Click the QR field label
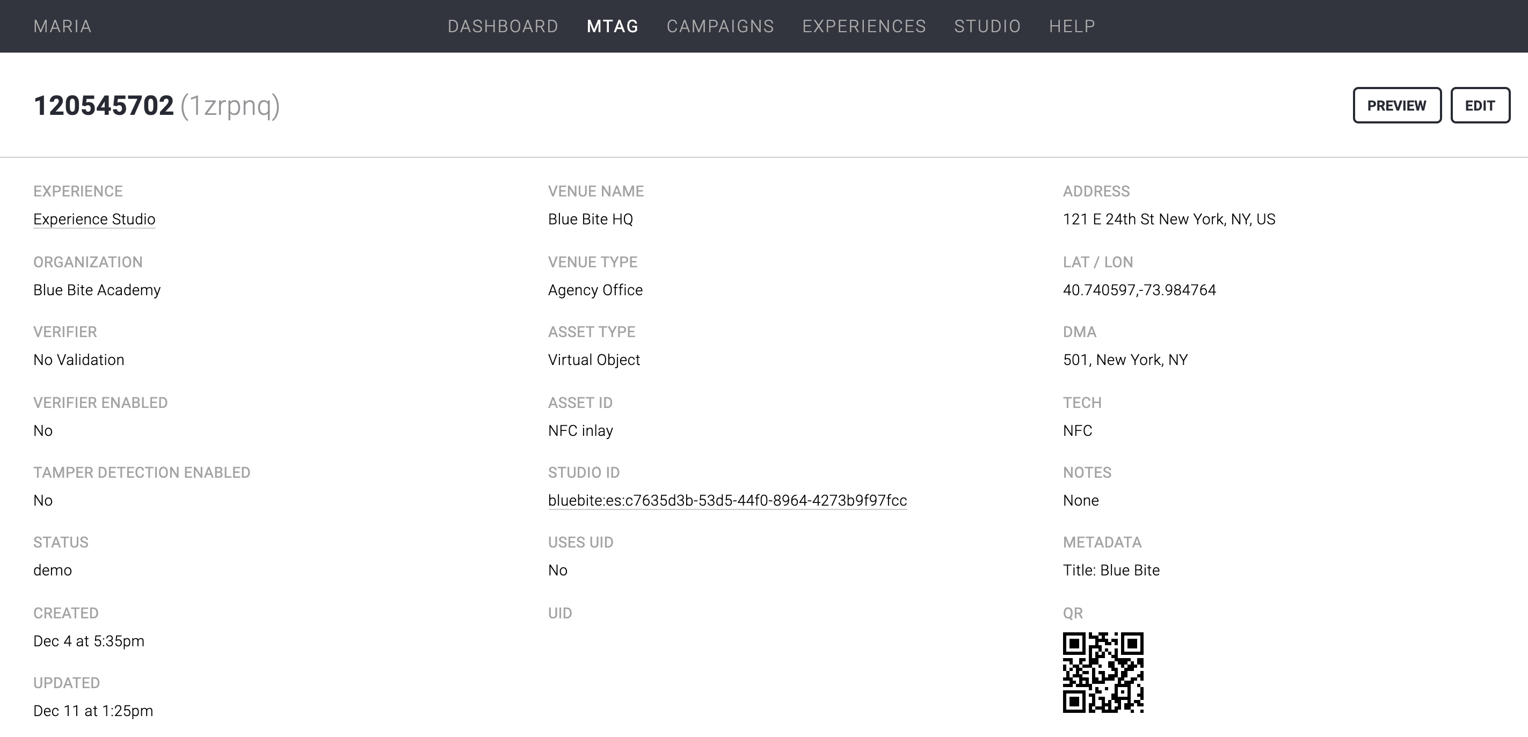This screenshot has height=737, width=1528. [1073, 613]
